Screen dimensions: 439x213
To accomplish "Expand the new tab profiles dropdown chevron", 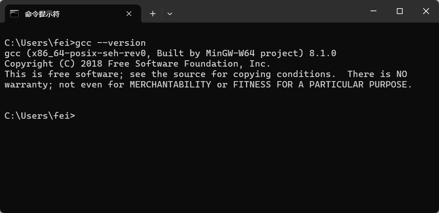I will [170, 14].
